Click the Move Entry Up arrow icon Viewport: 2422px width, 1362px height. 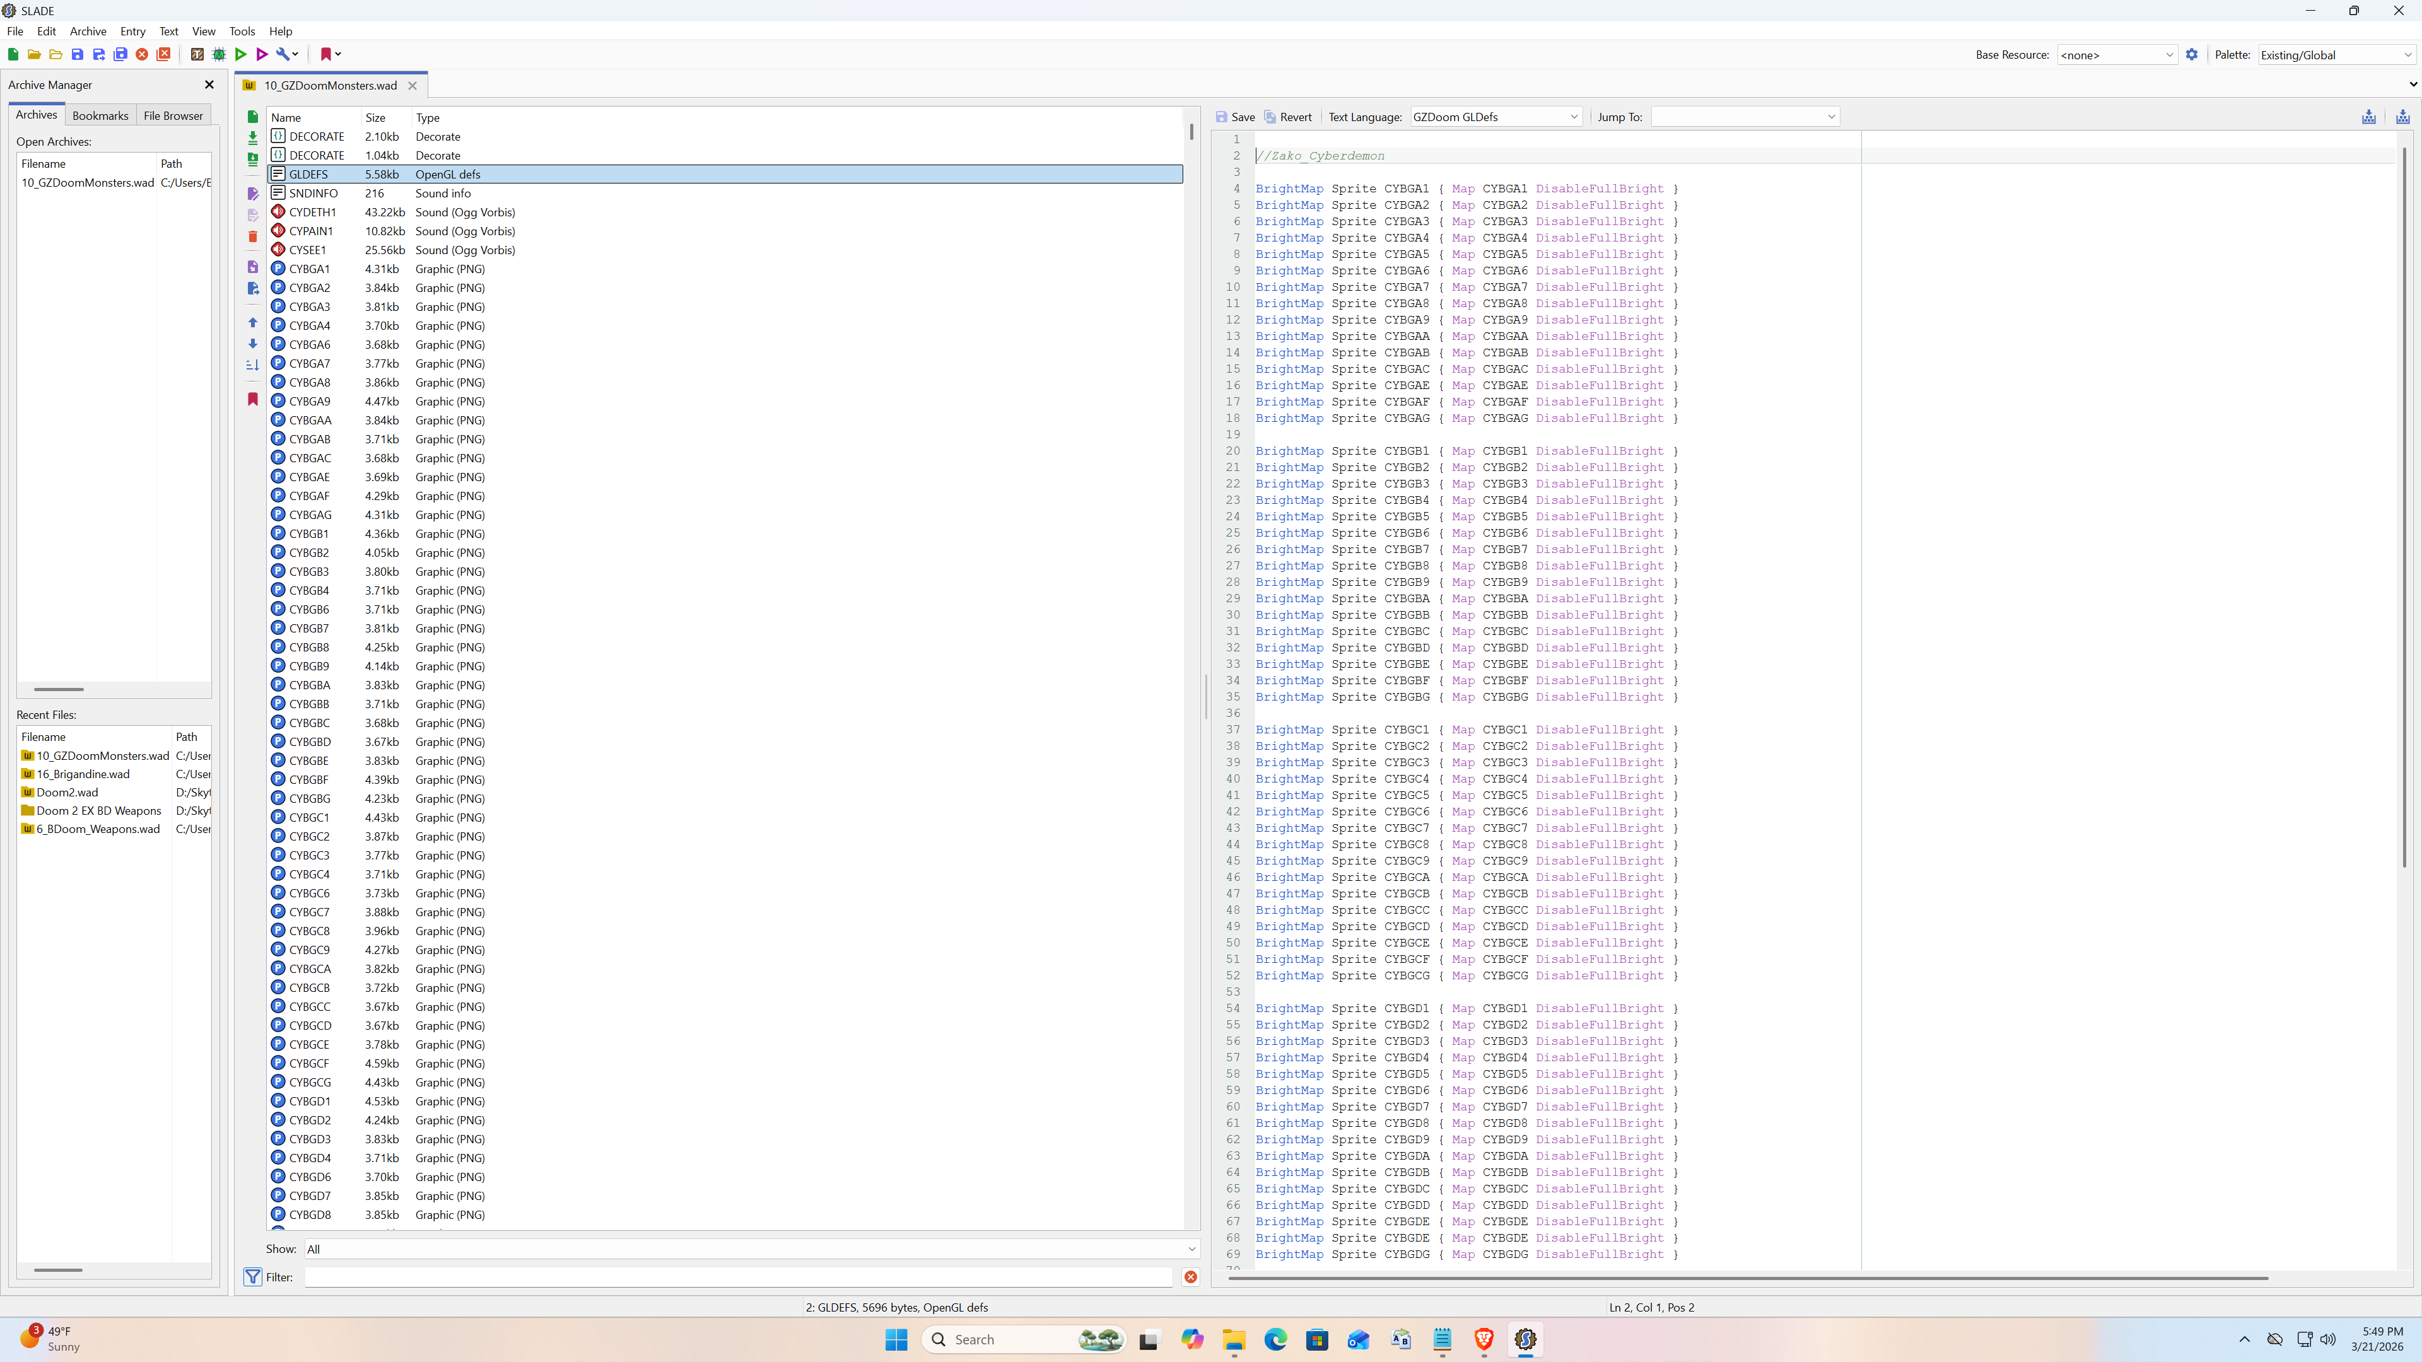click(x=253, y=322)
